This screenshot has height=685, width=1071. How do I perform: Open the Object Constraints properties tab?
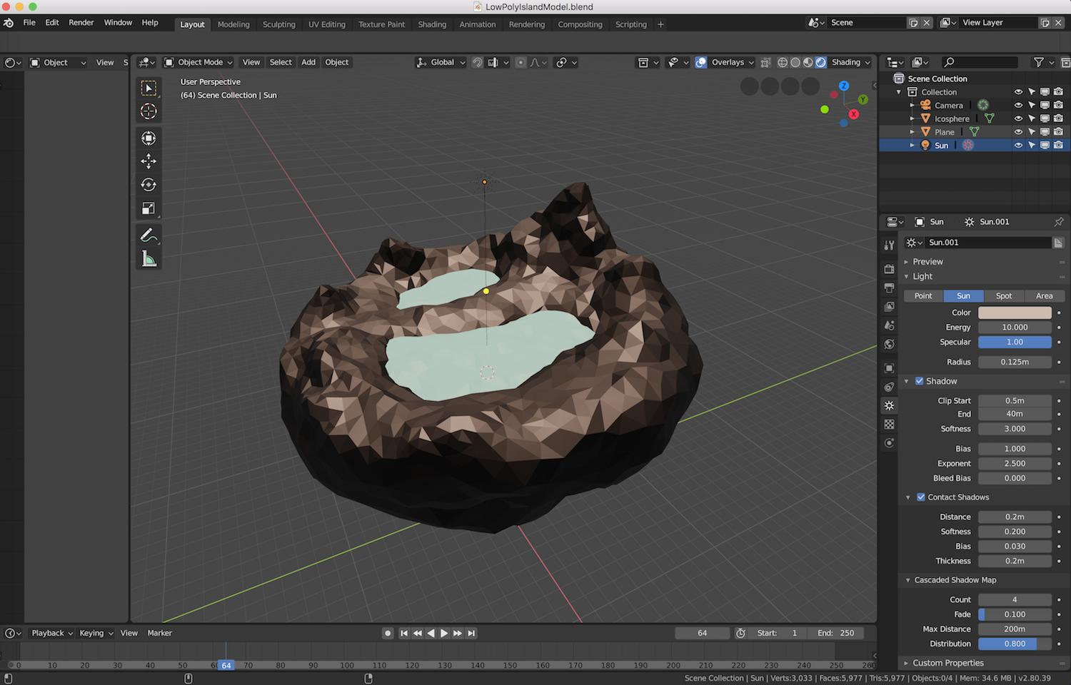click(x=889, y=387)
